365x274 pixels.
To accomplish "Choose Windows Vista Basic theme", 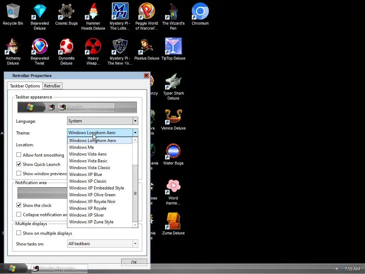I will (x=100, y=161).
